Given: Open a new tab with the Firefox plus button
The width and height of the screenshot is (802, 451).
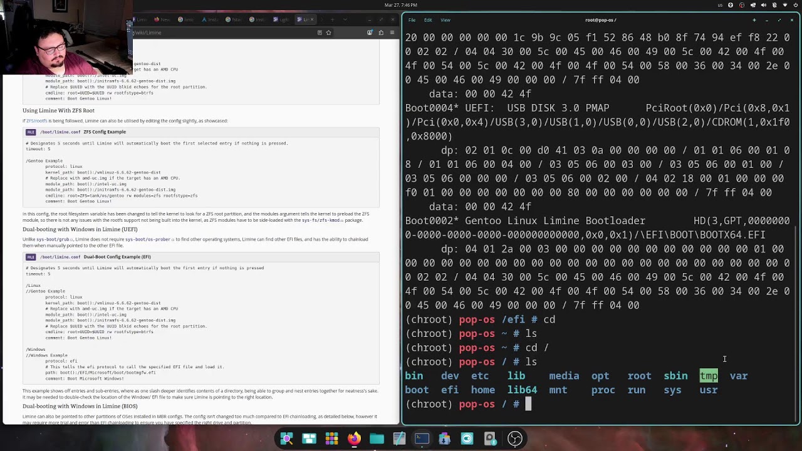Looking at the screenshot, I should coord(333,19).
